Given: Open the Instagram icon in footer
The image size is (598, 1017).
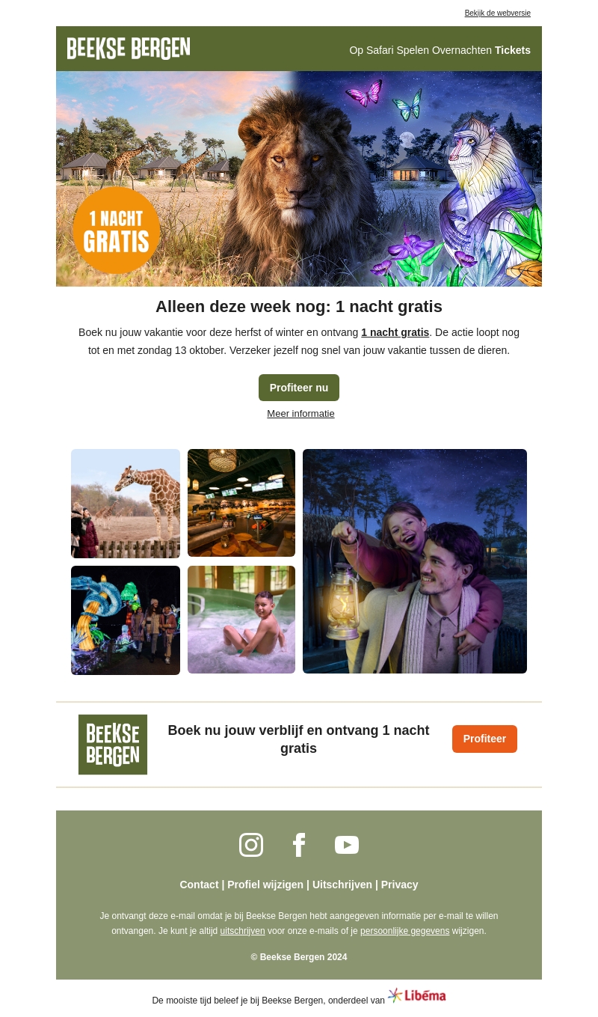Looking at the screenshot, I should pos(251,845).
